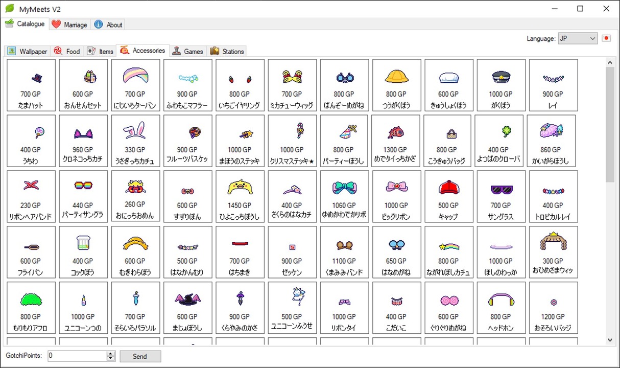Select the パーティーぼうし party hat

click(344, 141)
